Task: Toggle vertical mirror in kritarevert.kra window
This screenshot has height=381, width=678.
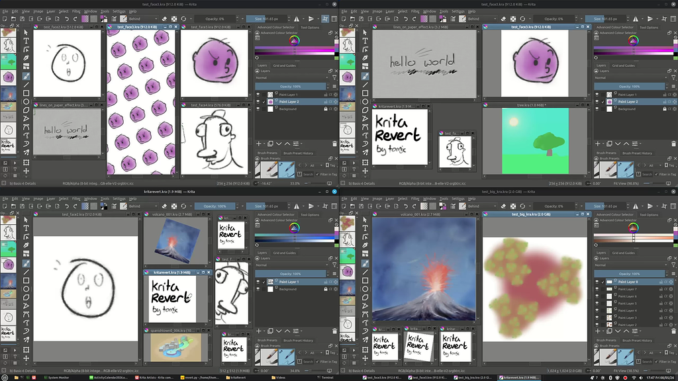Action: 311,206
